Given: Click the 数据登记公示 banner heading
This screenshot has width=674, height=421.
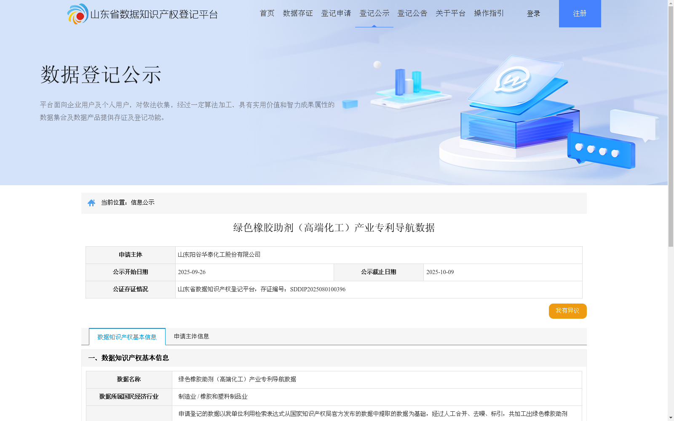Looking at the screenshot, I should [x=101, y=75].
